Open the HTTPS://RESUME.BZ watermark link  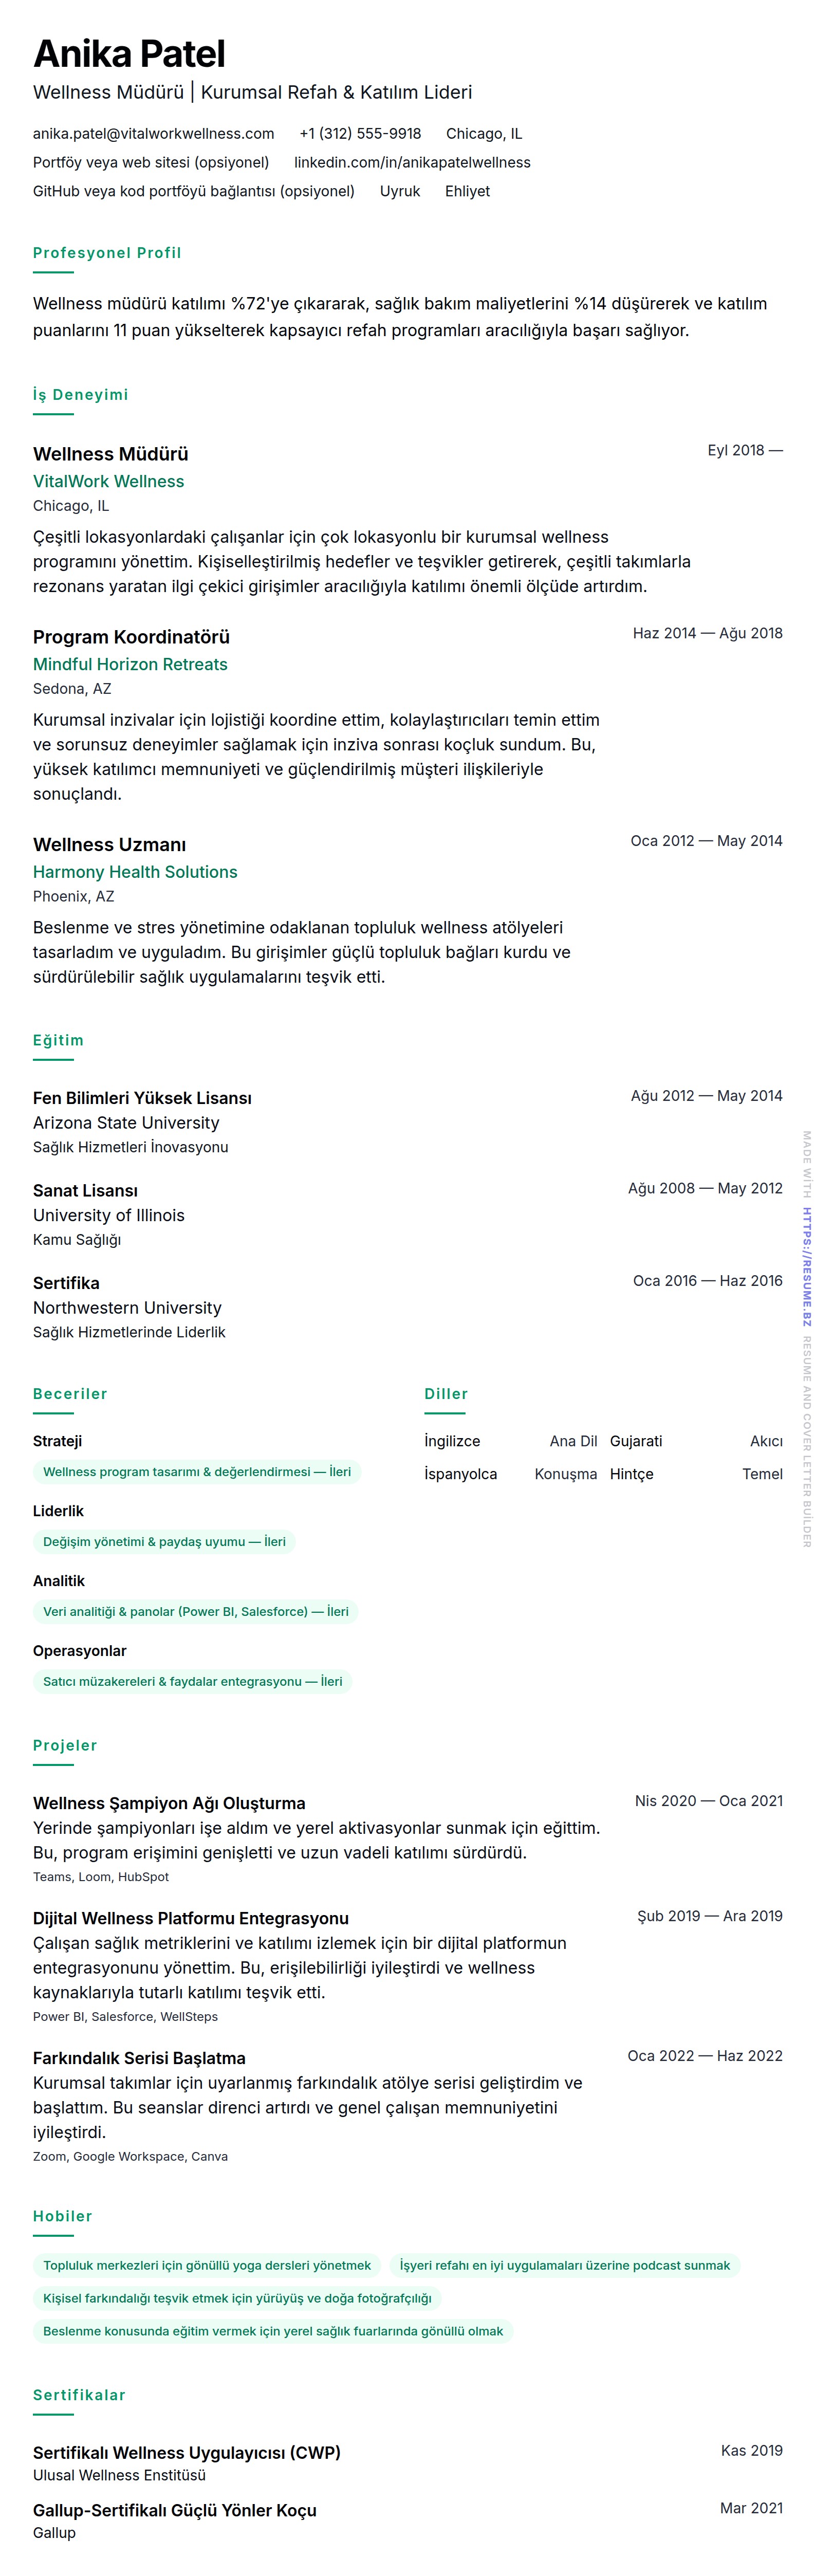(x=806, y=1266)
